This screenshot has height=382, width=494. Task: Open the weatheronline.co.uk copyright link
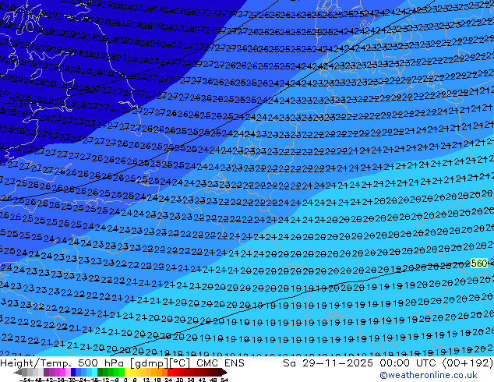coord(429,375)
